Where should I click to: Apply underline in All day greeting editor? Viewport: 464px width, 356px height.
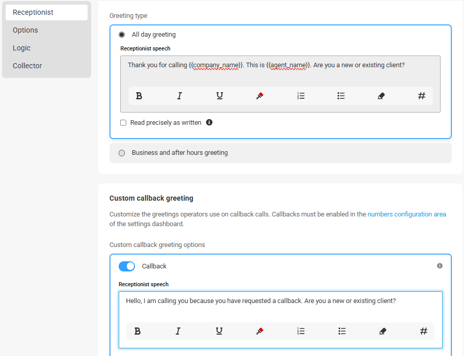click(x=220, y=96)
